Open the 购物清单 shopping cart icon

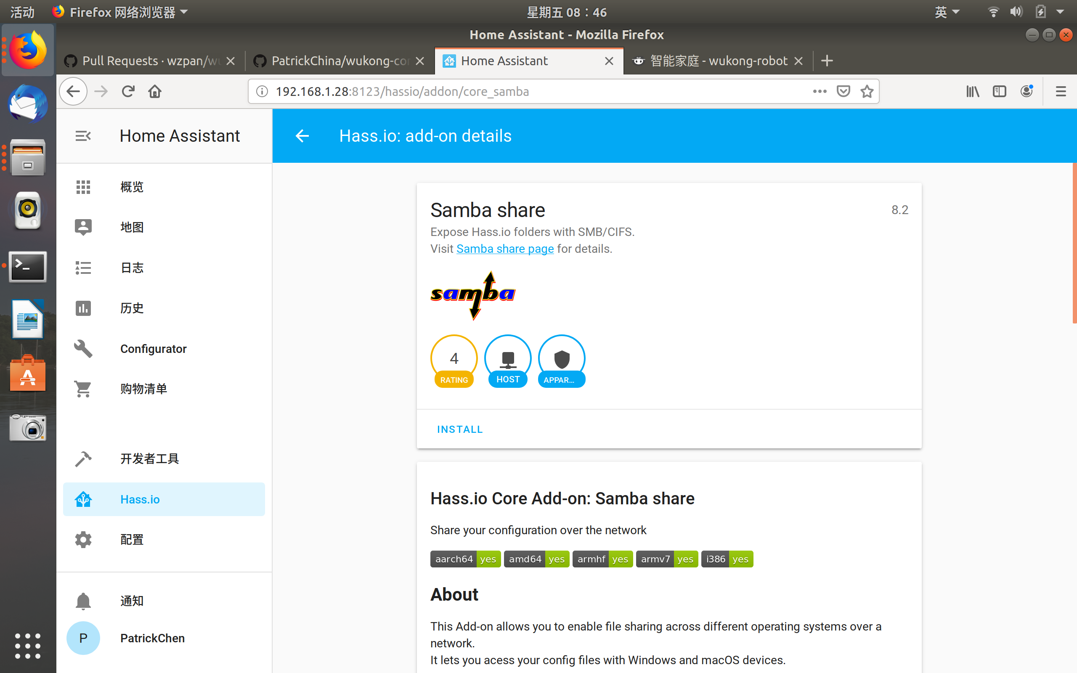pyautogui.click(x=83, y=389)
